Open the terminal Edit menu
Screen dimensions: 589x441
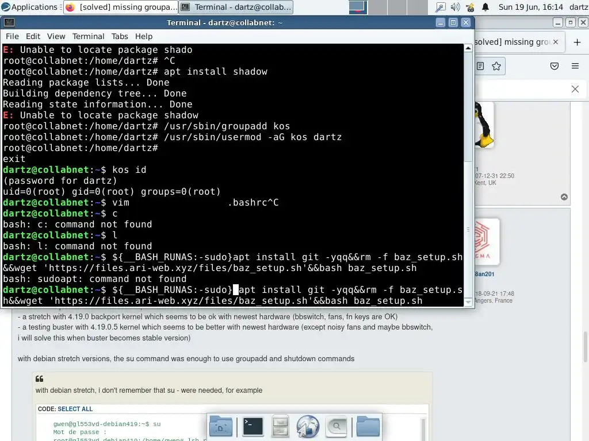33,36
